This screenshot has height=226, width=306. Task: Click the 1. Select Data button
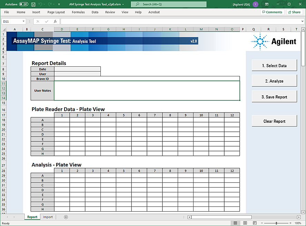[274, 66]
